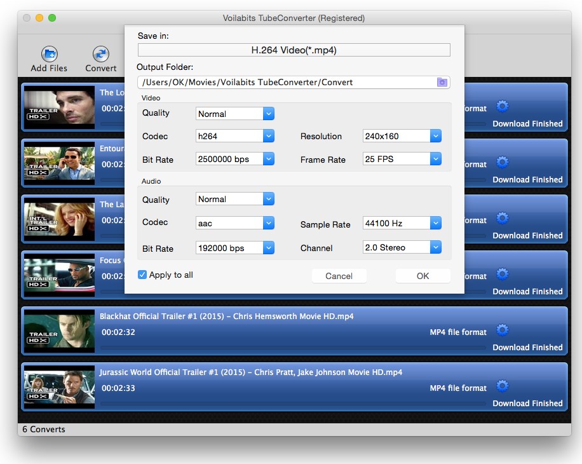The image size is (582, 464).
Task: Open the Sample Rate 44100 Hz dropdown
Action: click(x=402, y=223)
